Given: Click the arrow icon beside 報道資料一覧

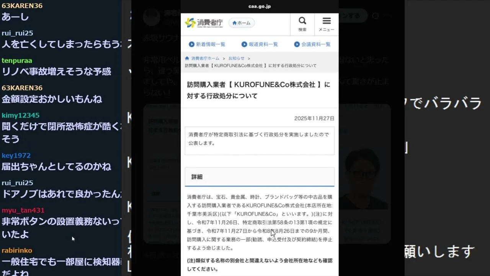Looking at the screenshot, I should 244,44.
